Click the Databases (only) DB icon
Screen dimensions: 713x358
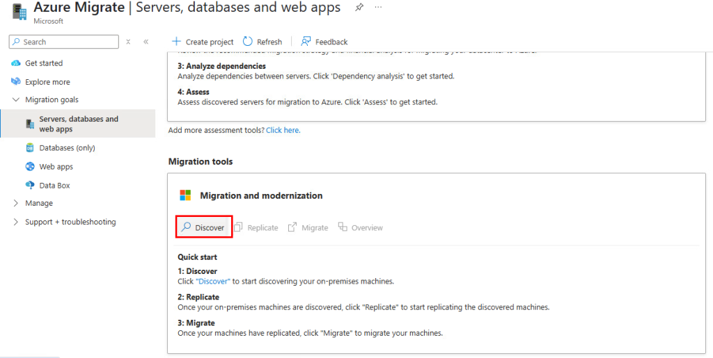coord(30,147)
